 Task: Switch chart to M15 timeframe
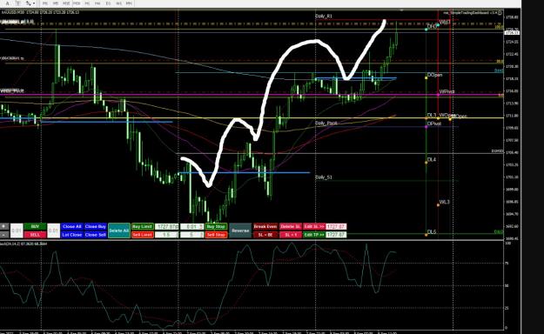tap(66, 3)
